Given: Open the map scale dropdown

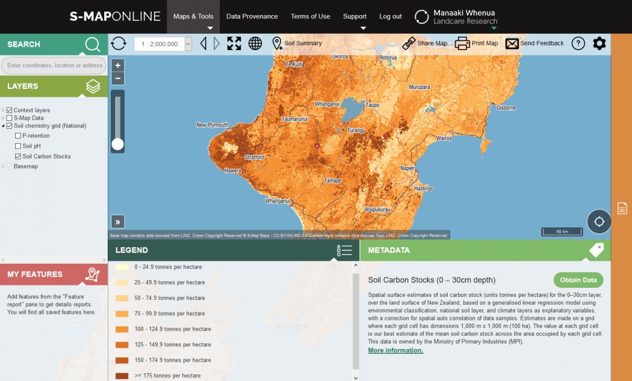Looking at the screenshot, I should (x=187, y=43).
